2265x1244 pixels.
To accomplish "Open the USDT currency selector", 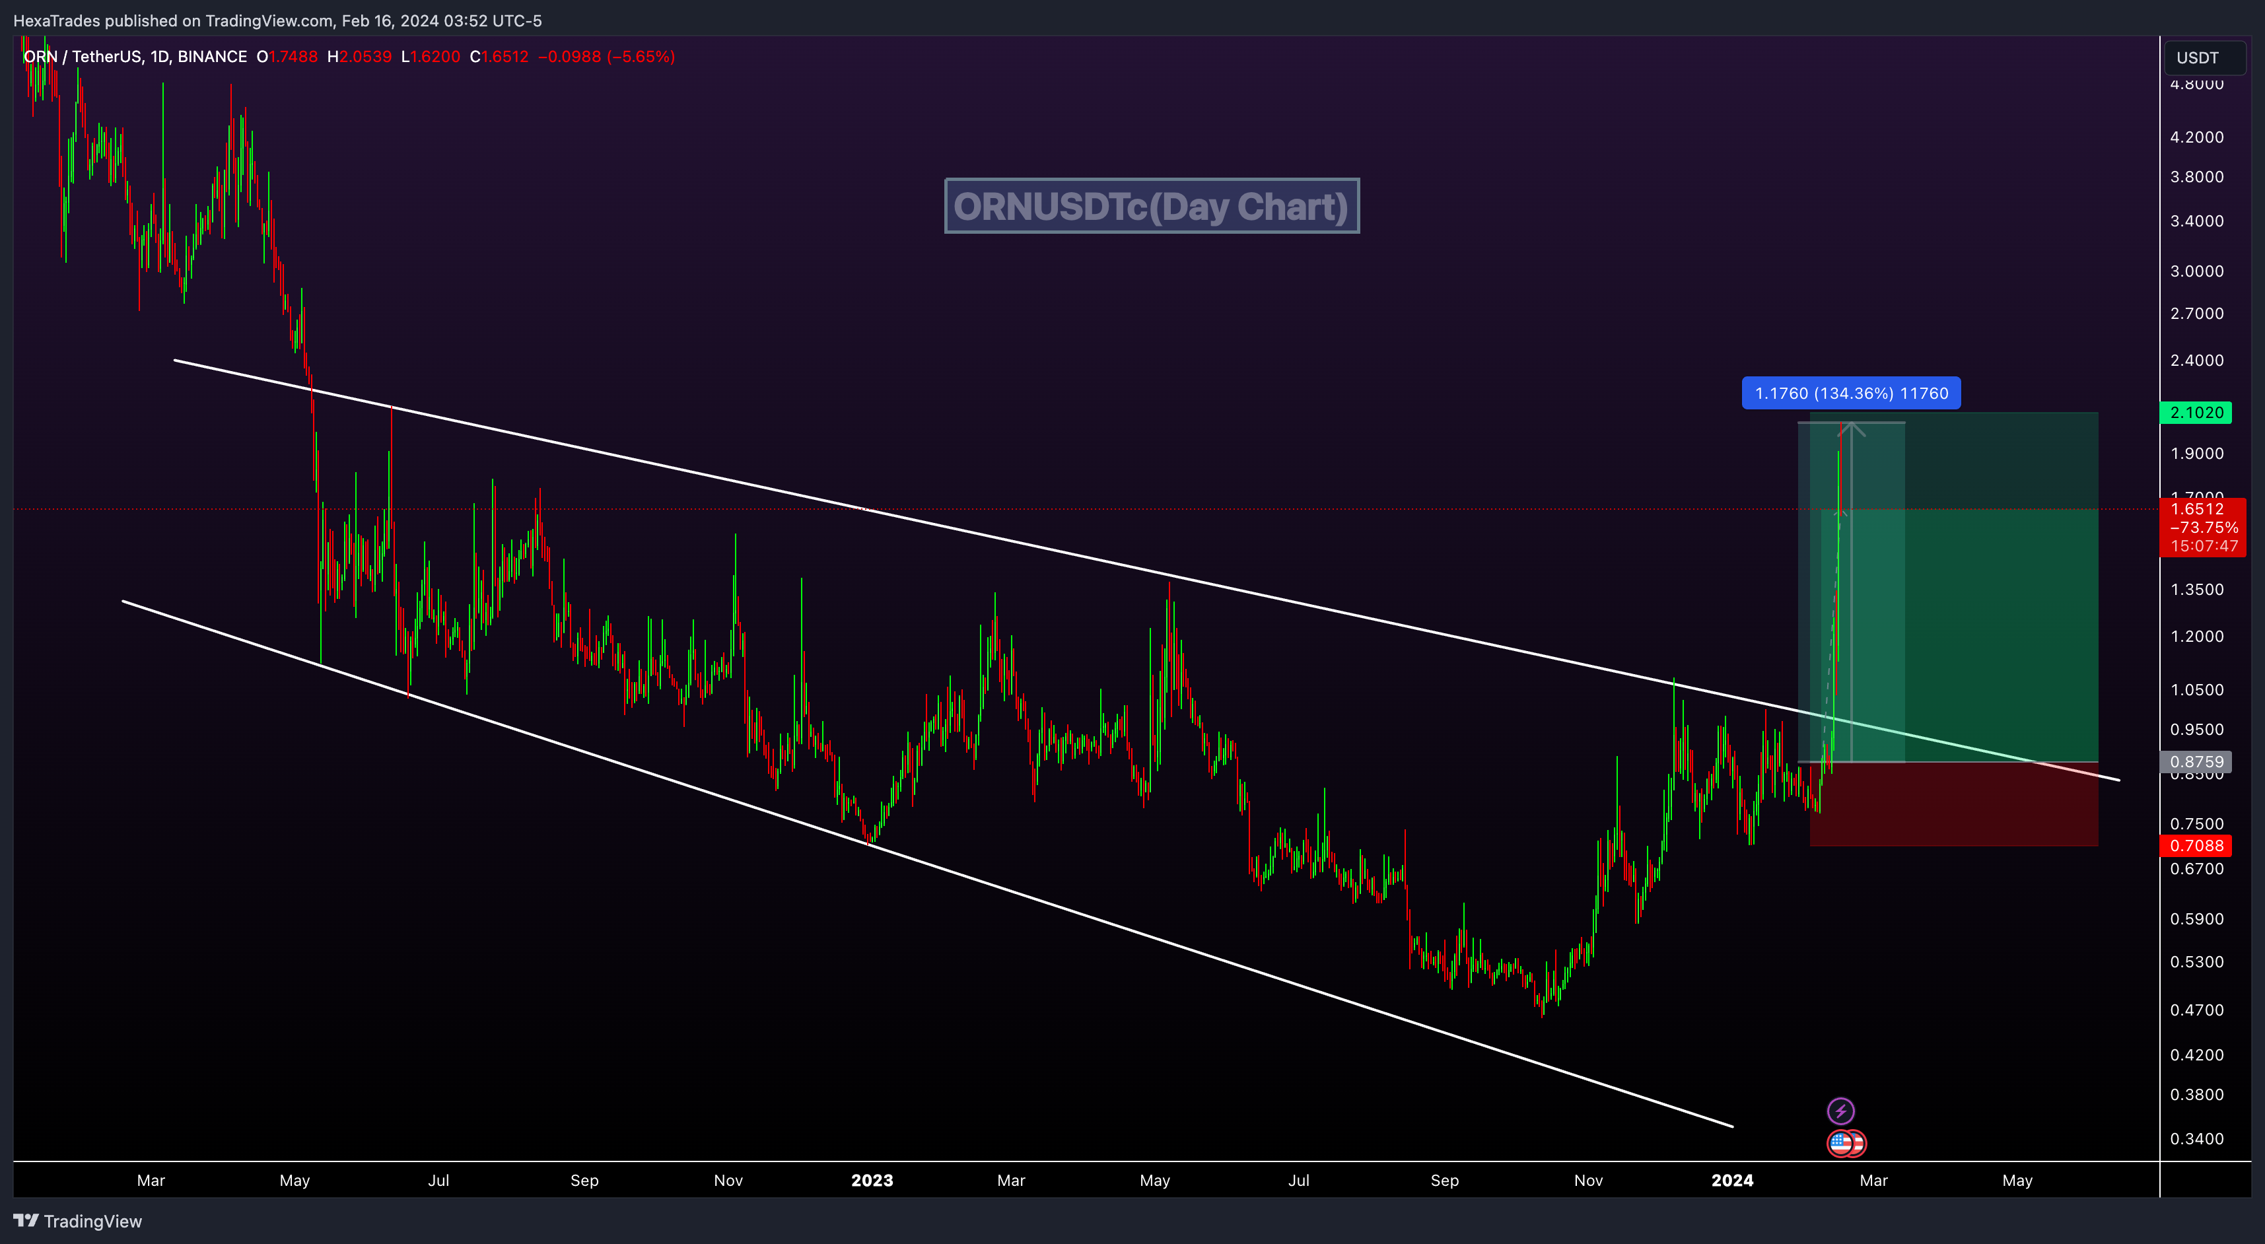I will [x=2204, y=57].
